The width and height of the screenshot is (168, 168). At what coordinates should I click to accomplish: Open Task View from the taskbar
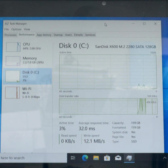point(73,158)
